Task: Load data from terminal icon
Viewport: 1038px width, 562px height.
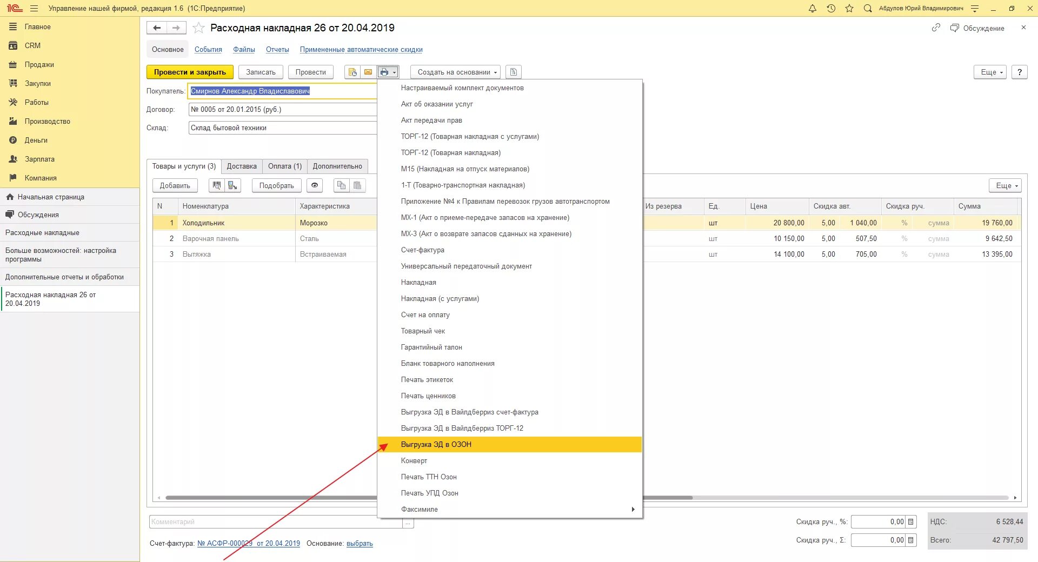Action: (232, 185)
